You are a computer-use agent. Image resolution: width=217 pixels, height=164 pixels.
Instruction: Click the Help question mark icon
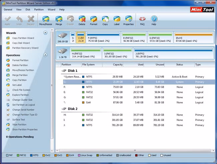[x=154, y=20]
